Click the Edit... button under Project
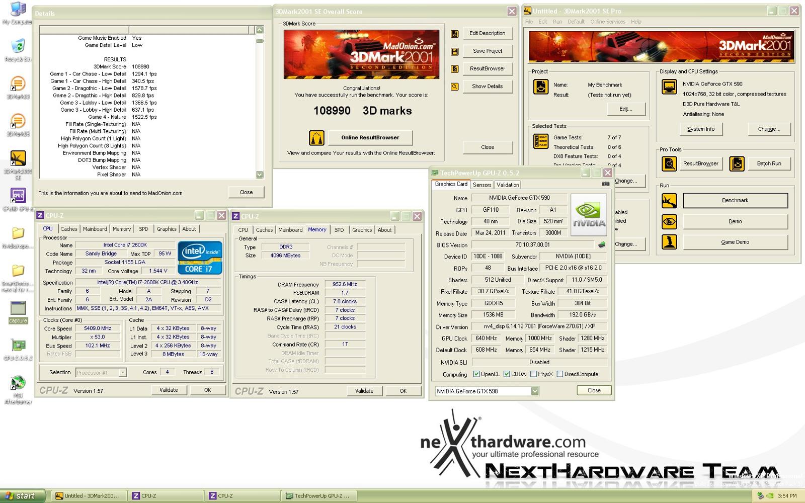The height and width of the screenshot is (503, 805). [x=626, y=109]
